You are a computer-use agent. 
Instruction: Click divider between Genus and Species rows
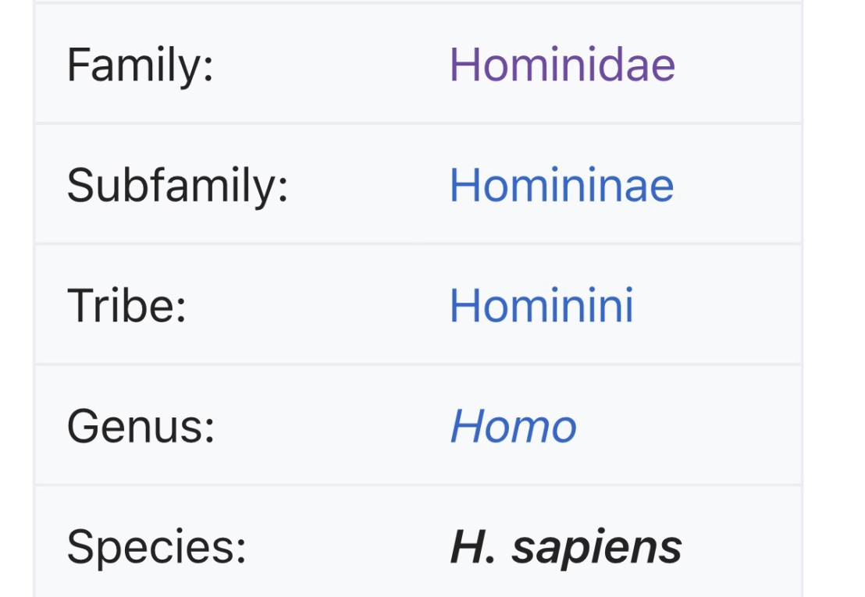coord(418,485)
